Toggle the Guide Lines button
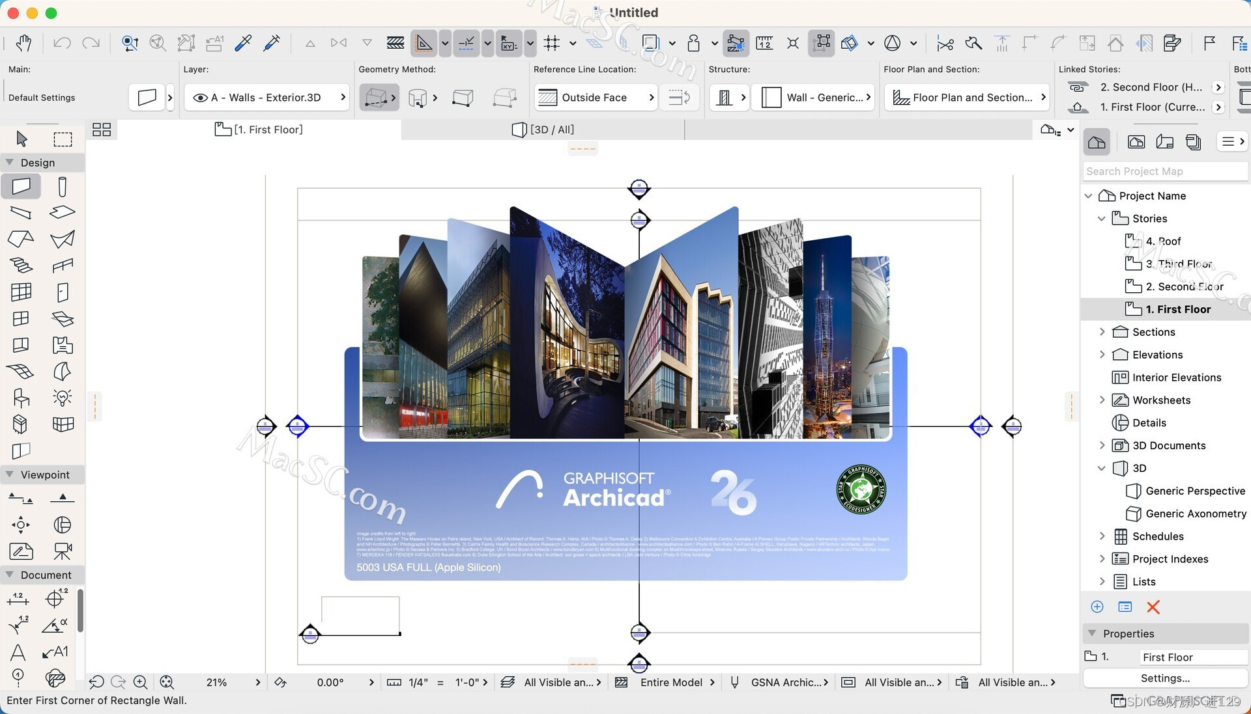Viewport: 1251px width, 714px height. [424, 44]
